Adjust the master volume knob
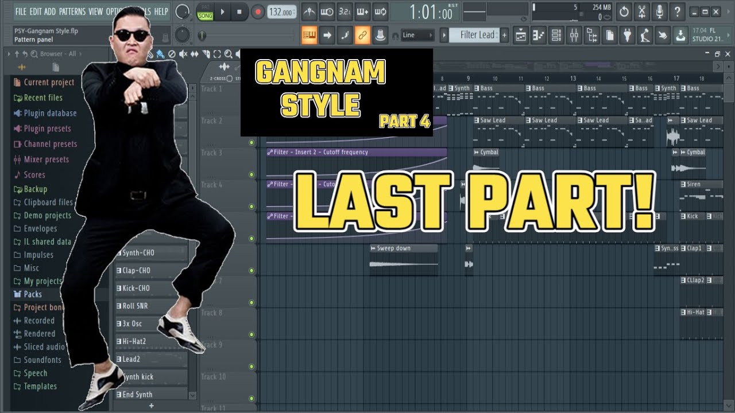Image resolution: width=735 pixels, height=413 pixels. 182,11
